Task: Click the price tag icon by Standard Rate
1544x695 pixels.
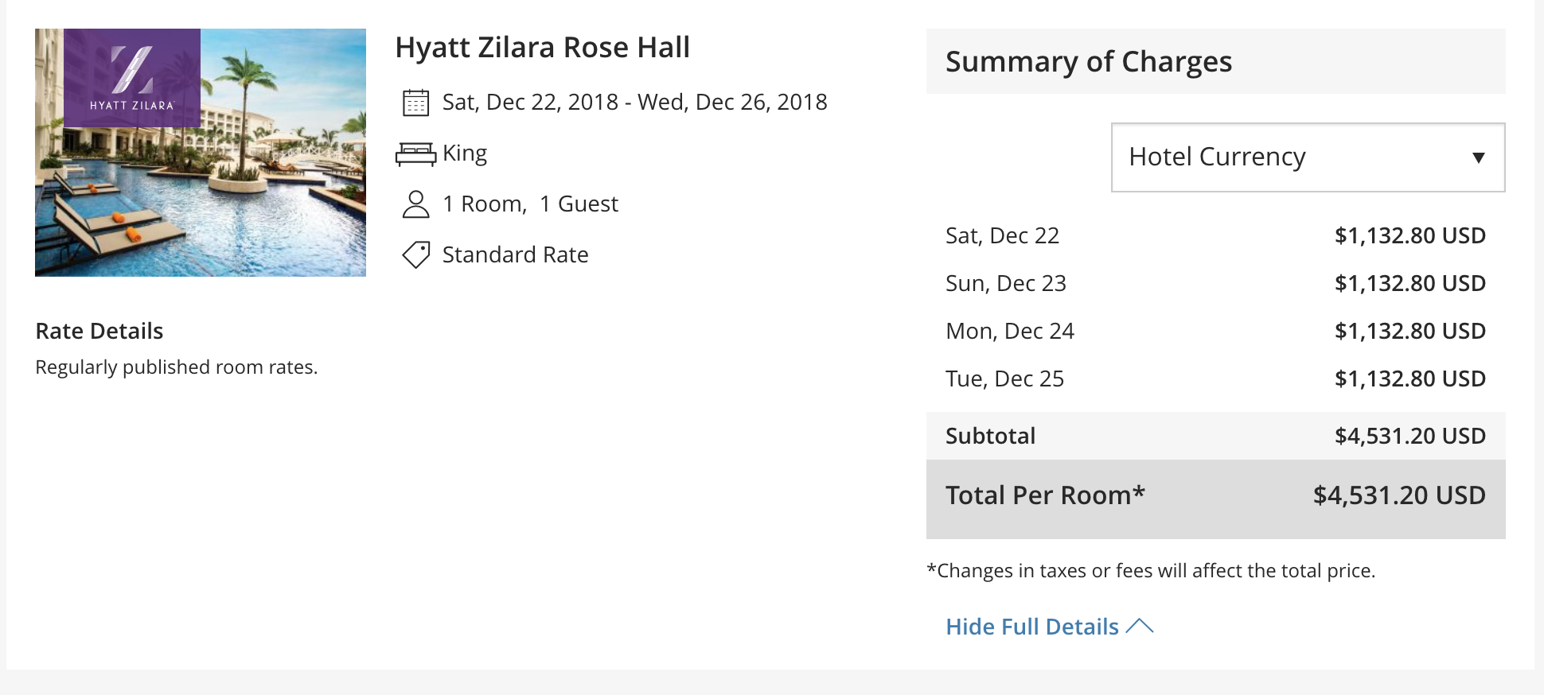Action: [x=415, y=254]
